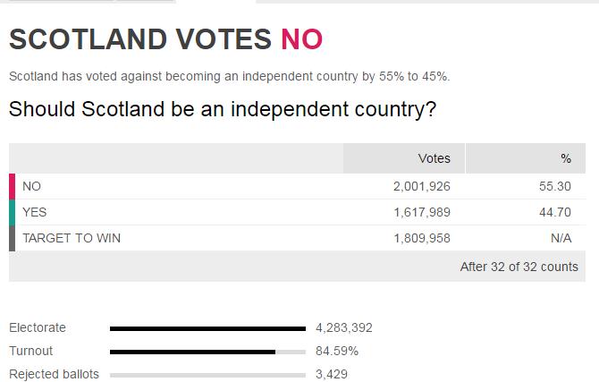The width and height of the screenshot is (599, 382).
Task: Click the TARGET TO WIN row label
Action: pyautogui.click(x=72, y=238)
